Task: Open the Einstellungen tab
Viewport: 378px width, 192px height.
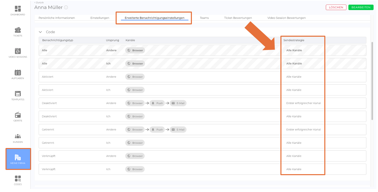Action: click(x=100, y=18)
